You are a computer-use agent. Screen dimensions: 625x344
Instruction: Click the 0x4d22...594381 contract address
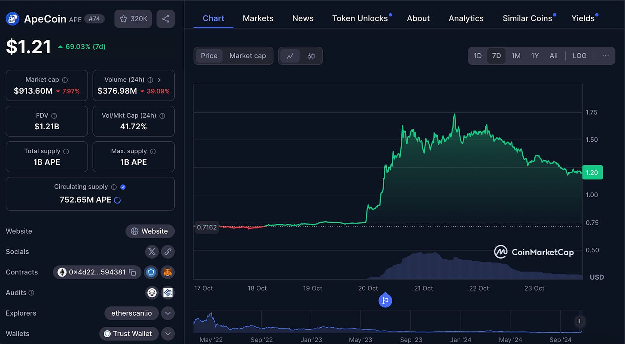click(x=97, y=272)
